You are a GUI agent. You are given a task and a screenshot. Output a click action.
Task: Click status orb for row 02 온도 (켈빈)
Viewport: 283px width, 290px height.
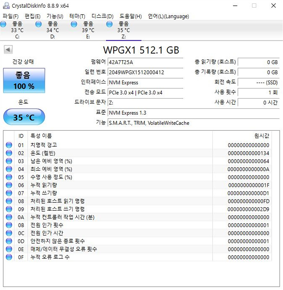pos(9,153)
